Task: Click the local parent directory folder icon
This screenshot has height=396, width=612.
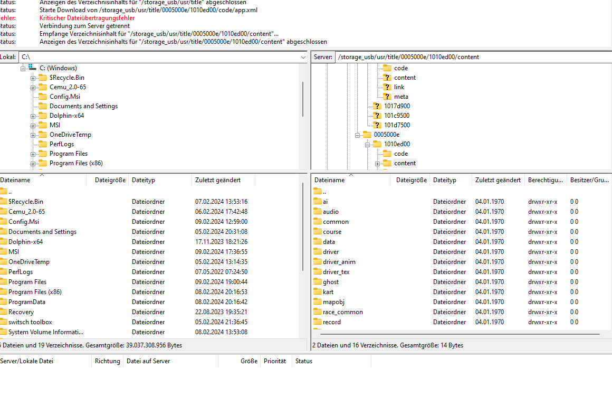Action: [4, 191]
